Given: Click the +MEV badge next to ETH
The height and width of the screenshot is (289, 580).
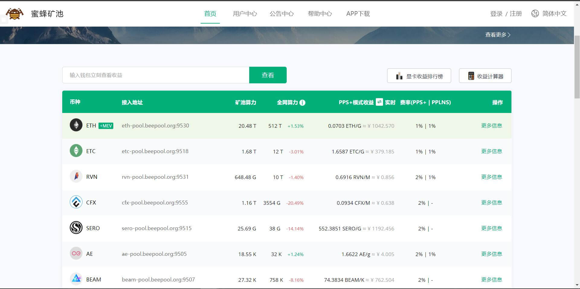Looking at the screenshot, I should point(106,126).
